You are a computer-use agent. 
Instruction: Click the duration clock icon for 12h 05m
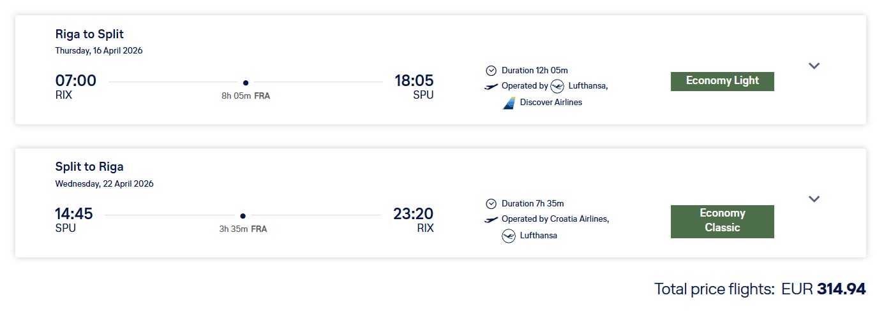(491, 70)
